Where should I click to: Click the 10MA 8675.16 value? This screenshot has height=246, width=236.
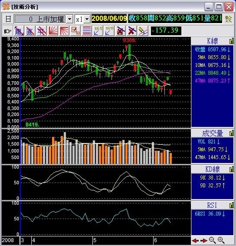(213, 65)
